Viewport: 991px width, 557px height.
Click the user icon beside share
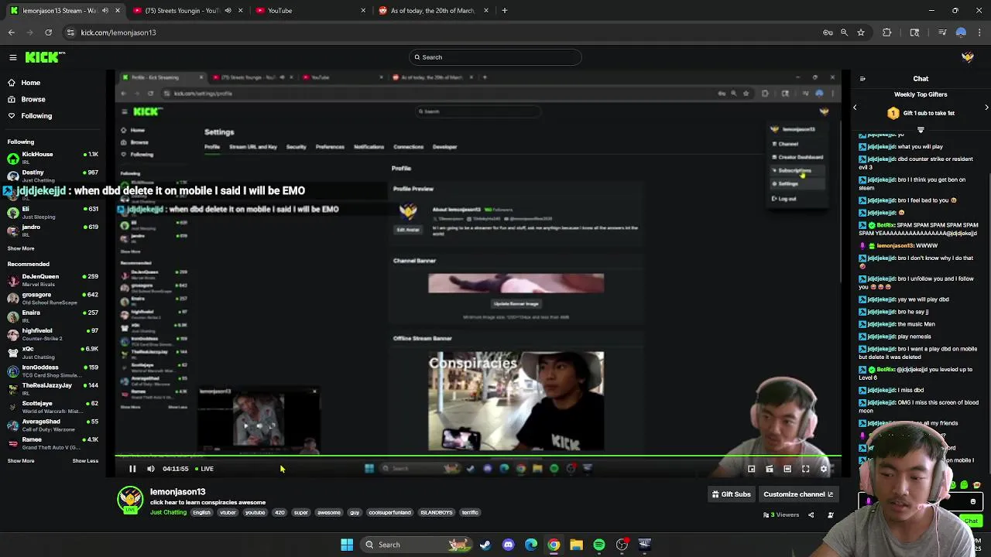point(830,514)
